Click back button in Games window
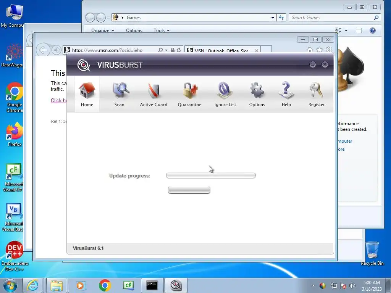The height and width of the screenshot is (293, 391). [90, 18]
